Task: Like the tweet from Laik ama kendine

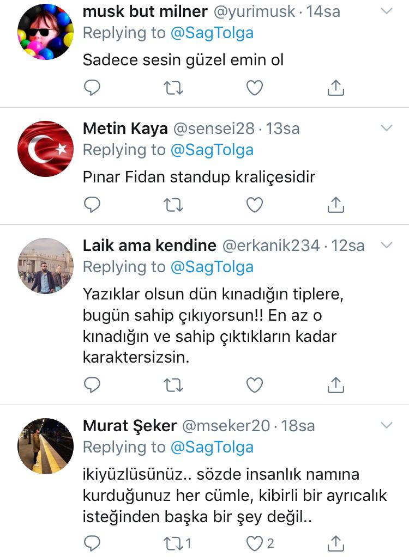Action: (255, 385)
